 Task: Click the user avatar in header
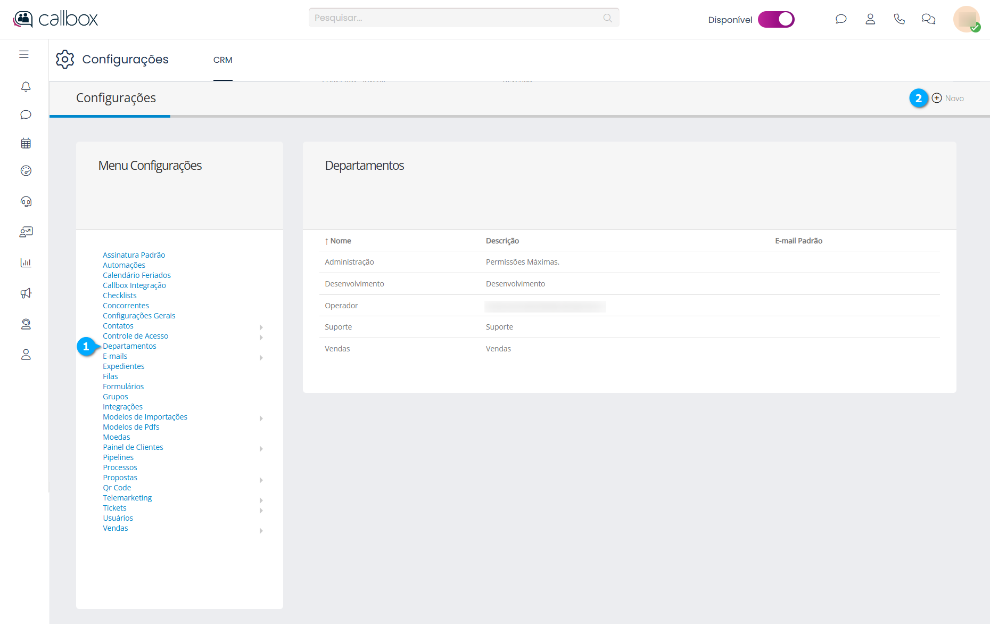click(x=966, y=19)
